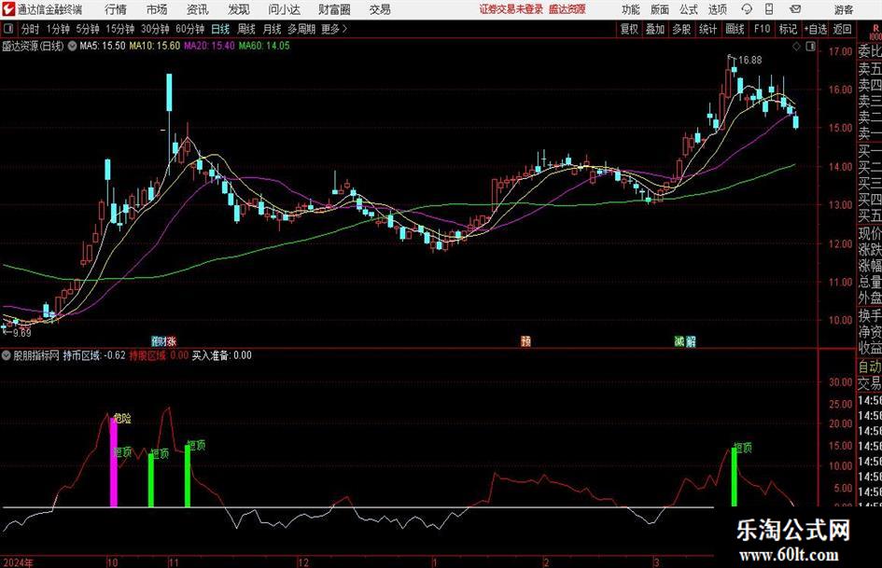The width and height of the screenshot is (882, 568).
Task: Switch to the 分时 chart period
Action: (30, 29)
